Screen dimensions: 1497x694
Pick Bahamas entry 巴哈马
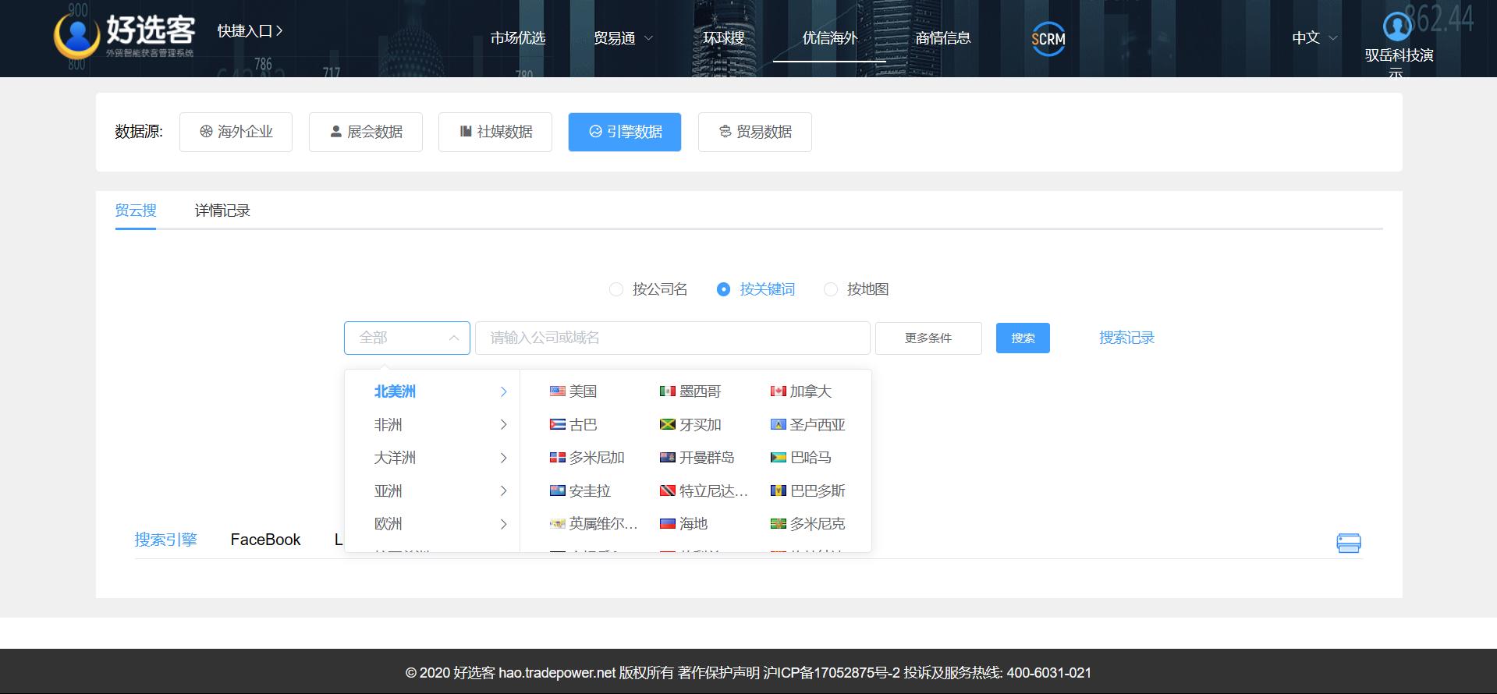(801, 458)
